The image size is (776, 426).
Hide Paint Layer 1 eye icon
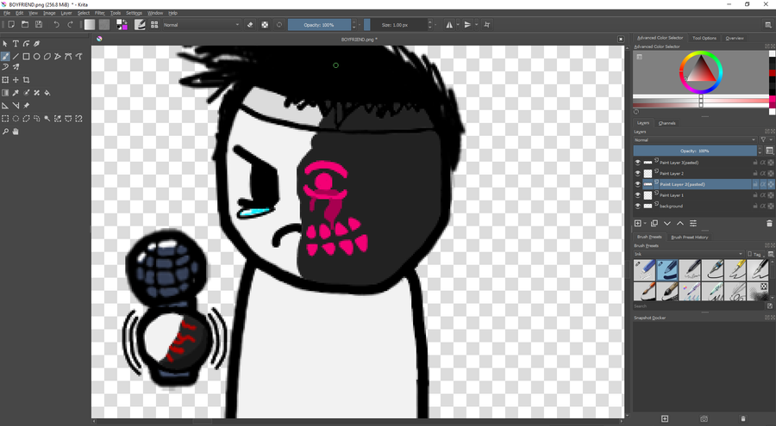[x=637, y=195]
